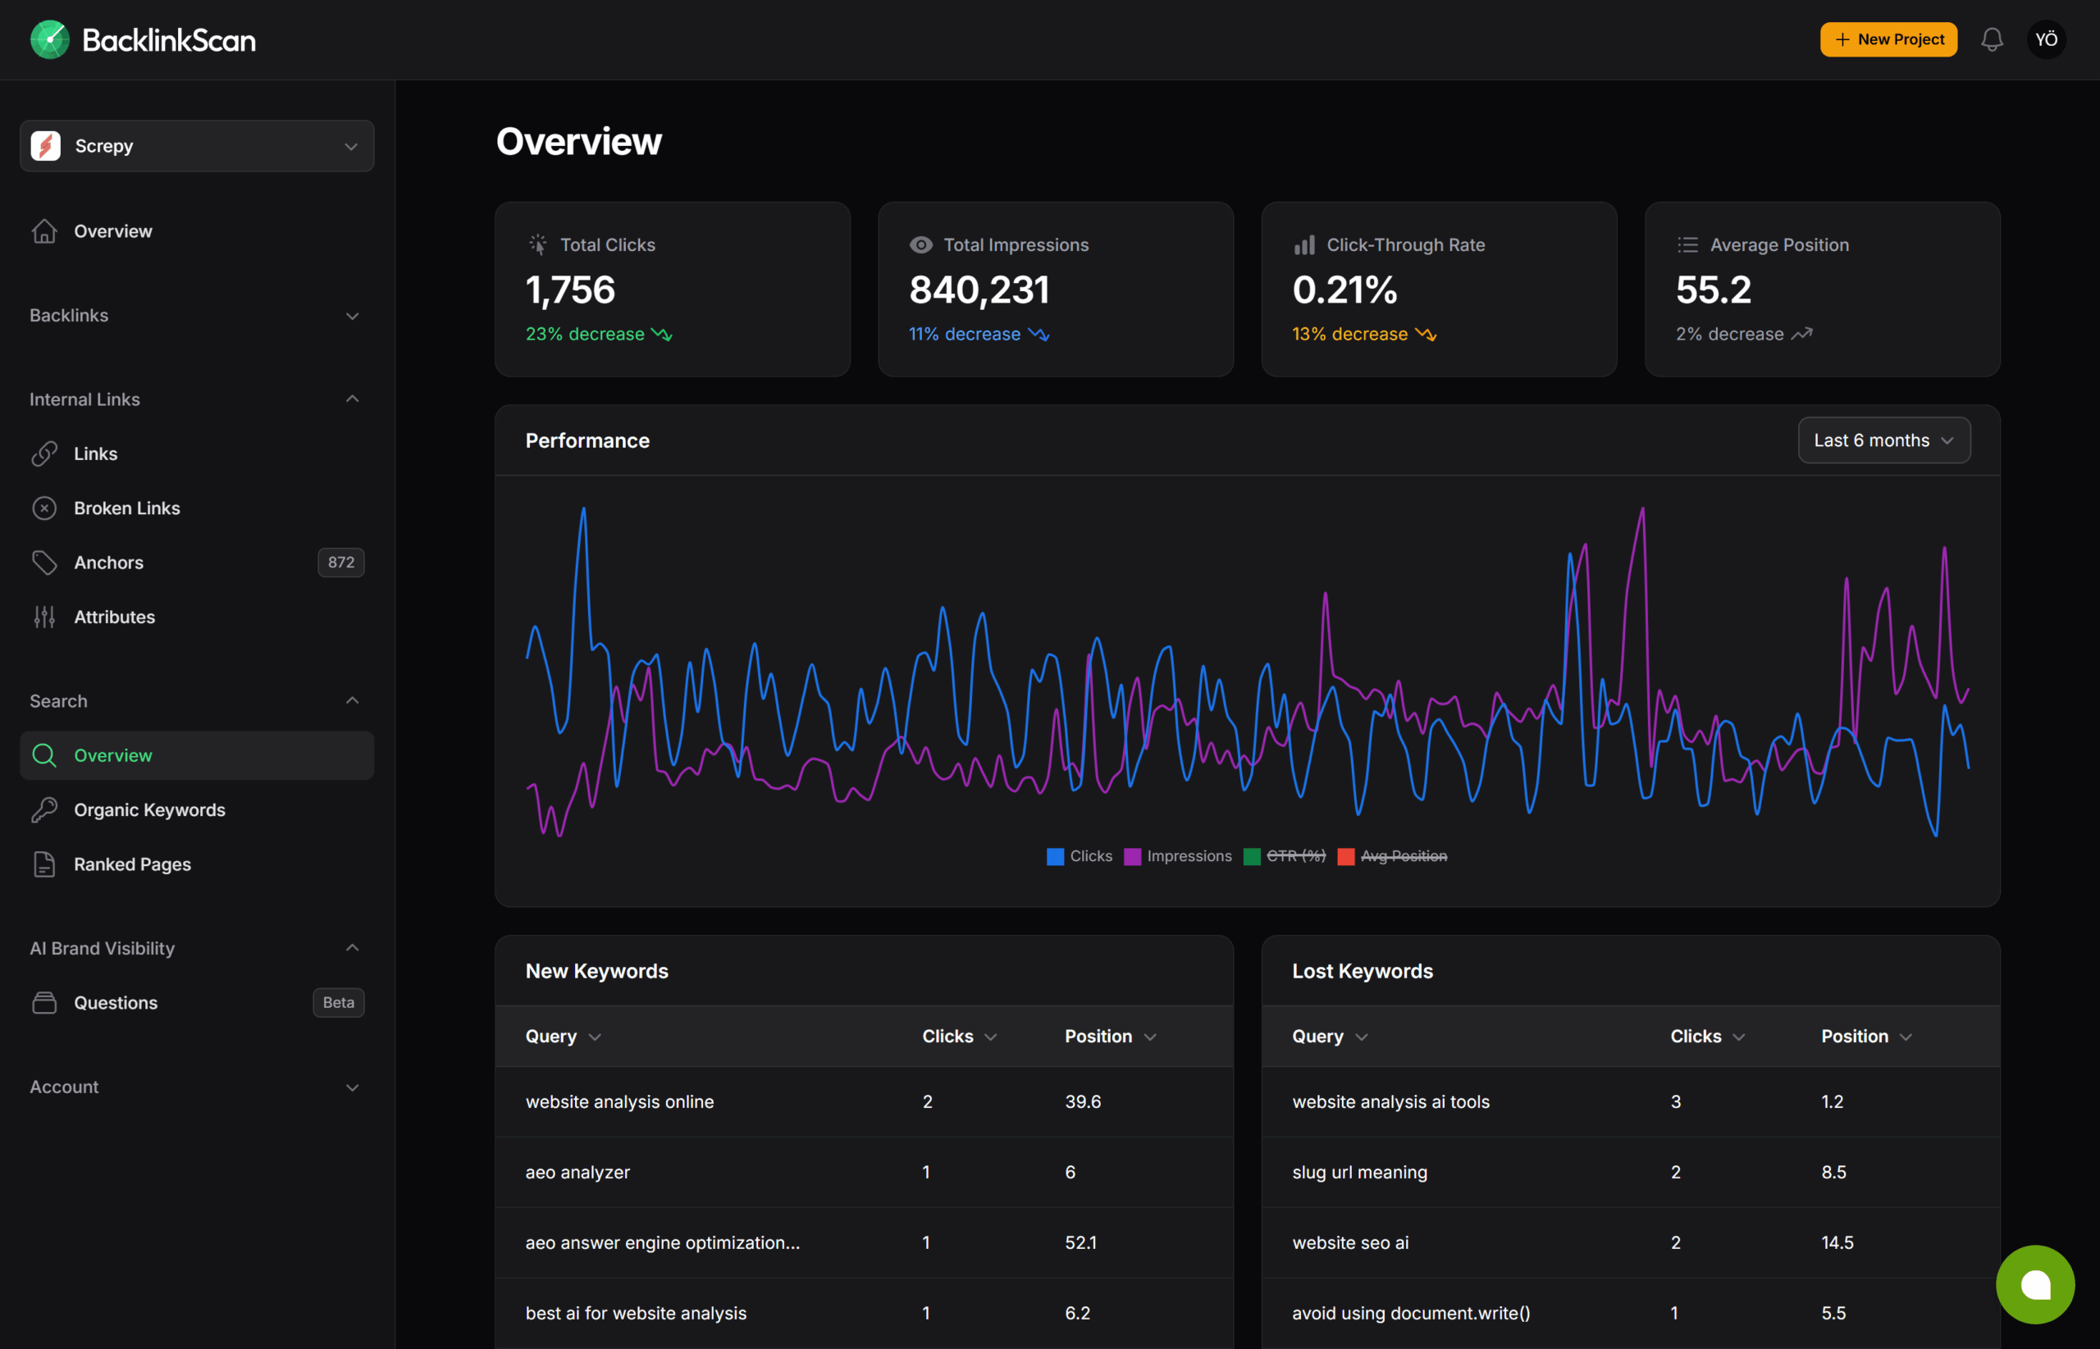Screen dimensions: 2100x1349
Task: Click the bar chart icon of Click-Through Rate
Action: click(1304, 244)
